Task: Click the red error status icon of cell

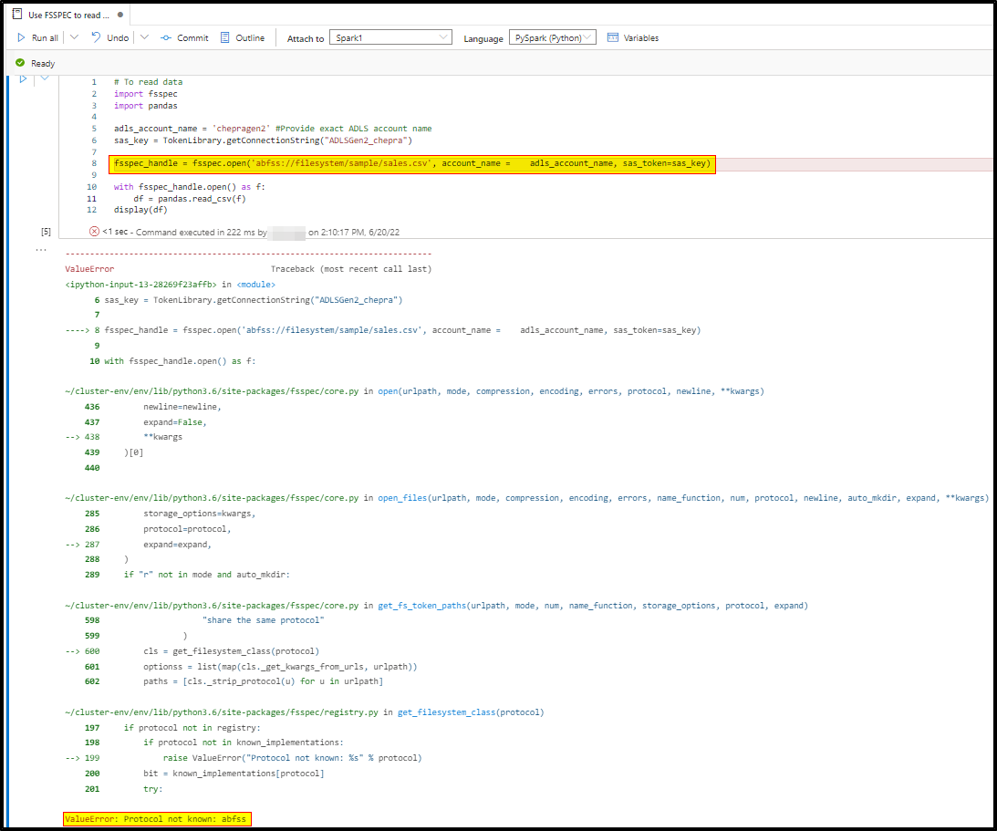Action: point(94,232)
